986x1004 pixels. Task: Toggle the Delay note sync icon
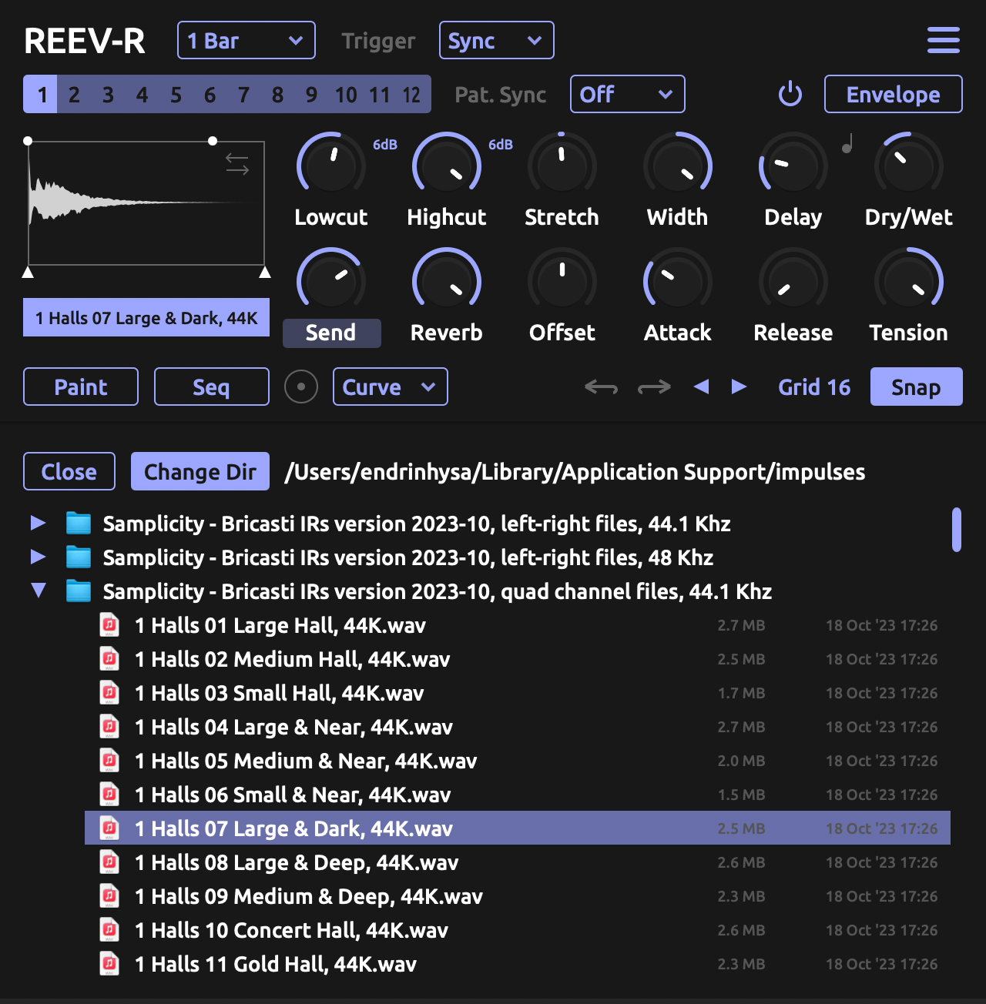[847, 143]
